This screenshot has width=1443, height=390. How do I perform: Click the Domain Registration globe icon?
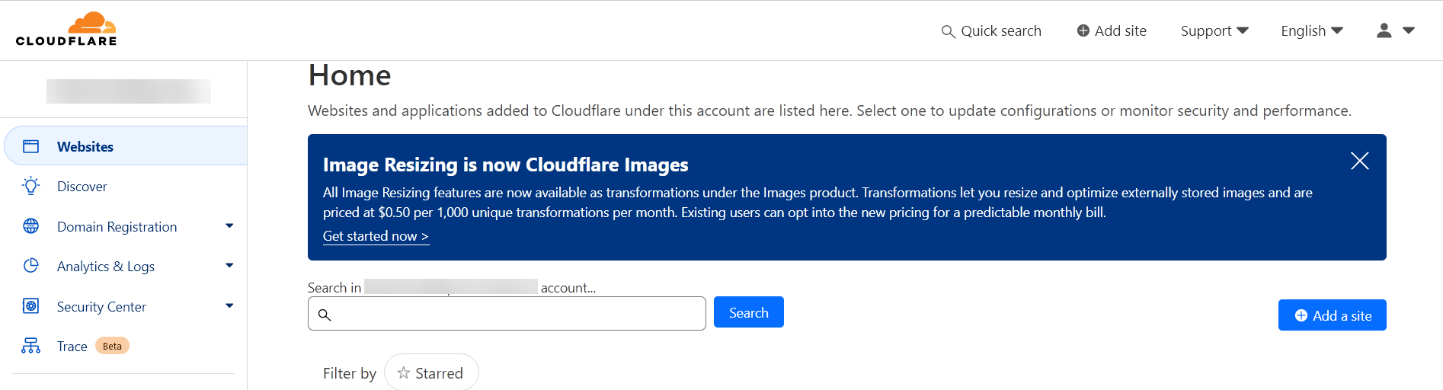[30, 226]
